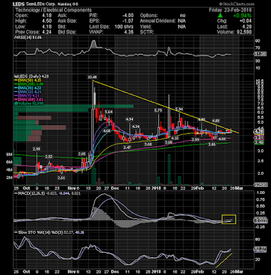Click the 4.94 price peak label
The height and width of the screenshot is (275, 271).
pos(130,119)
